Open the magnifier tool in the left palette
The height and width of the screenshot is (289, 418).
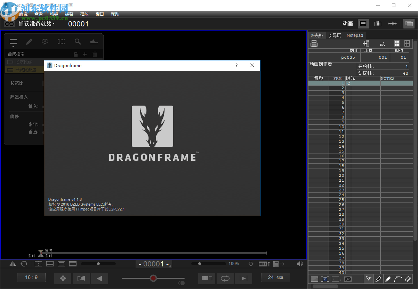click(x=77, y=41)
